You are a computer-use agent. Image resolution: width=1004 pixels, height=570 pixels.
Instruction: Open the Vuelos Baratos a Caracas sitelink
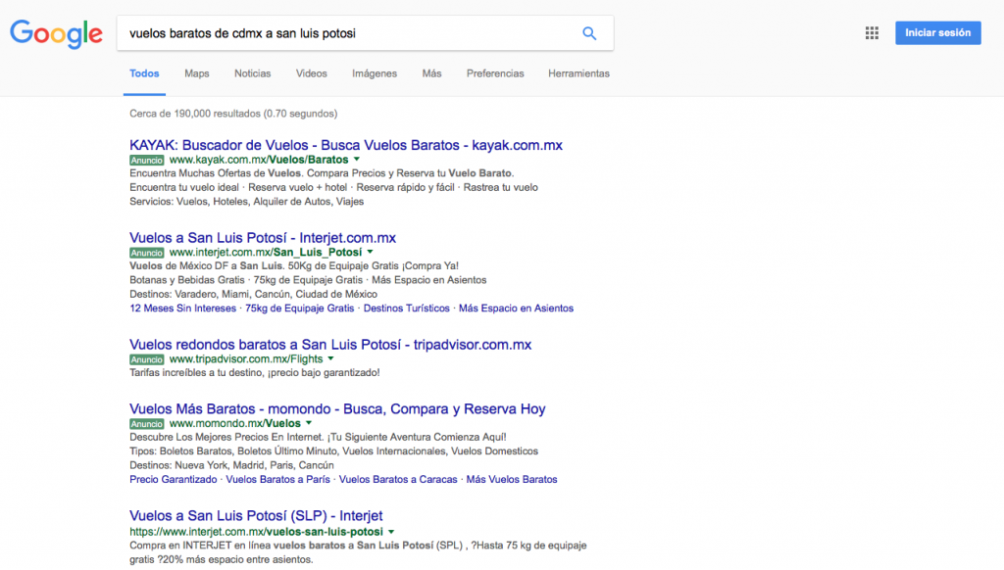398,479
